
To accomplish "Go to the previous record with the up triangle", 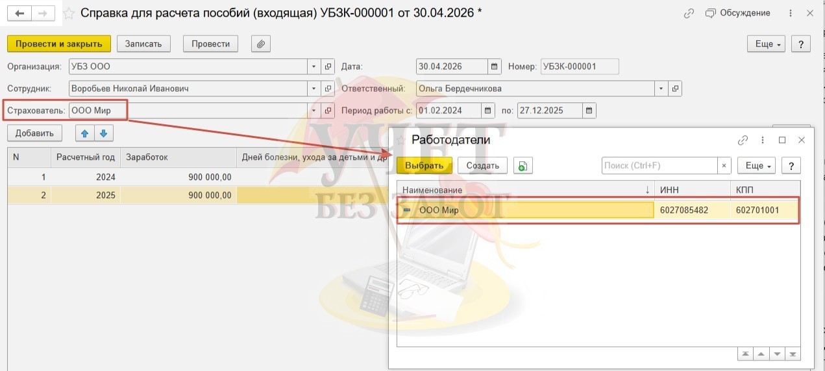I will (x=761, y=354).
